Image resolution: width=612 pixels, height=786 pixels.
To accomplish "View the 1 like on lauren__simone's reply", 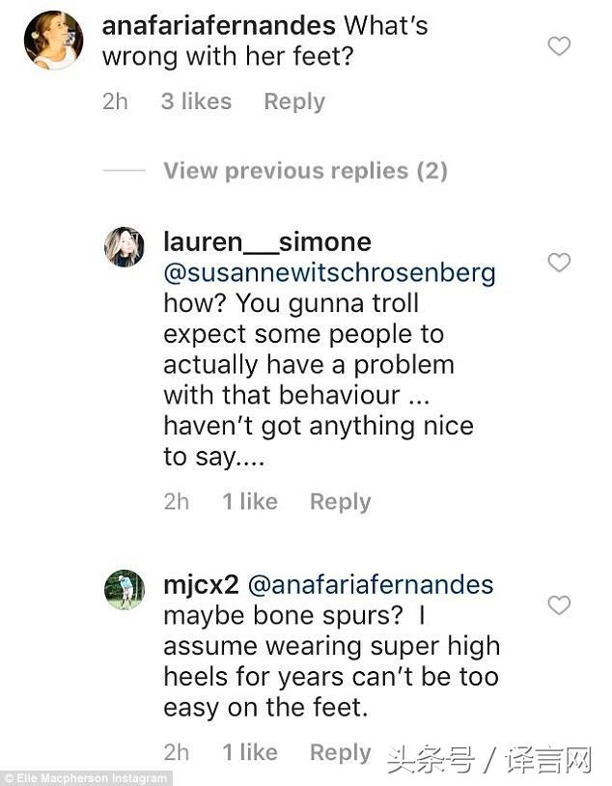I will pyautogui.click(x=249, y=501).
